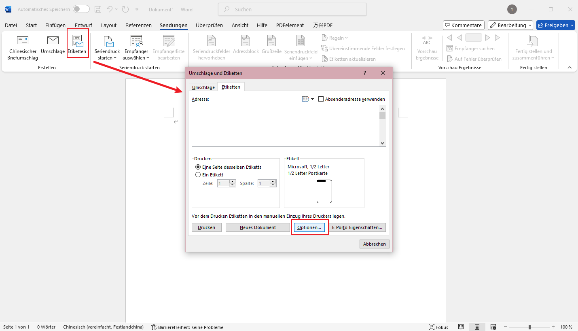Click the Suchen search box
578x331 pixels.
coord(292,9)
